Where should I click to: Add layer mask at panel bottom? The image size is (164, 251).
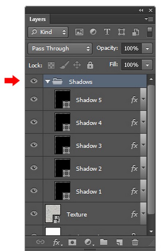pos(72,242)
